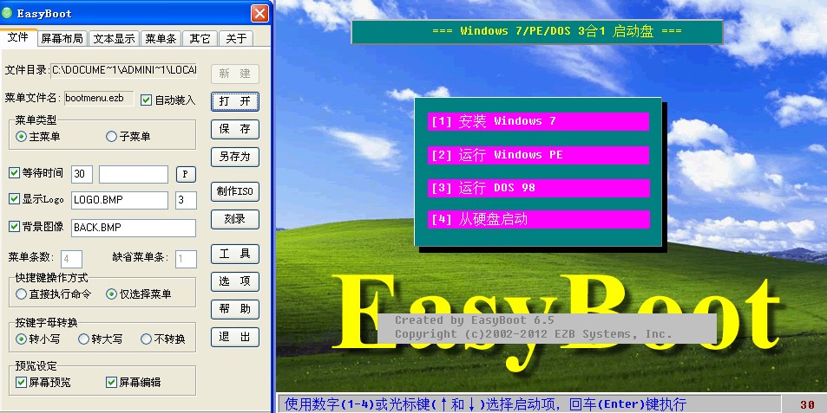Click the EasyBoot title bar app icon
The width and height of the screenshot is (827, 413).
point(8,13)
